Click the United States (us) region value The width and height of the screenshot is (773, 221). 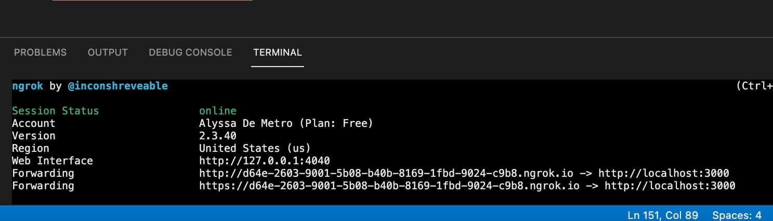255,148
